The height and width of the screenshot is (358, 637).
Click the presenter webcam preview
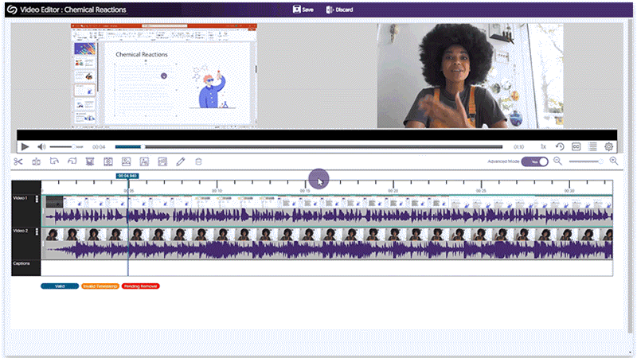[470, 76]
